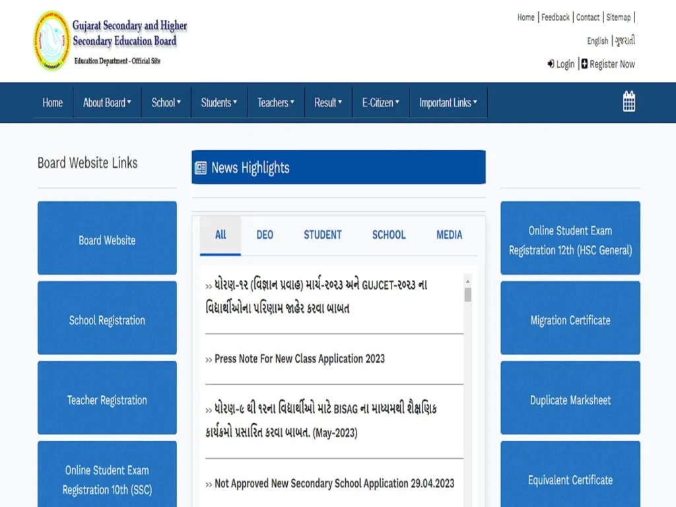Click the Register Now plus icon
Viewport: 676px width, 507px height.
584,64
